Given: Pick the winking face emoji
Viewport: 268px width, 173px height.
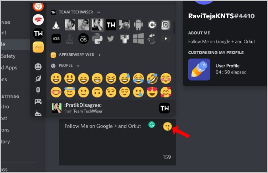Looking at the screenshot, I should point(111,92).
